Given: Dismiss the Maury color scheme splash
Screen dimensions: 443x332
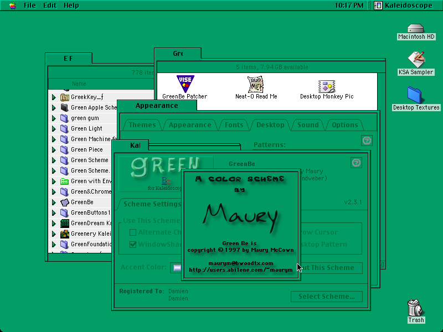Looking at the screenshot, I should 241,225.
